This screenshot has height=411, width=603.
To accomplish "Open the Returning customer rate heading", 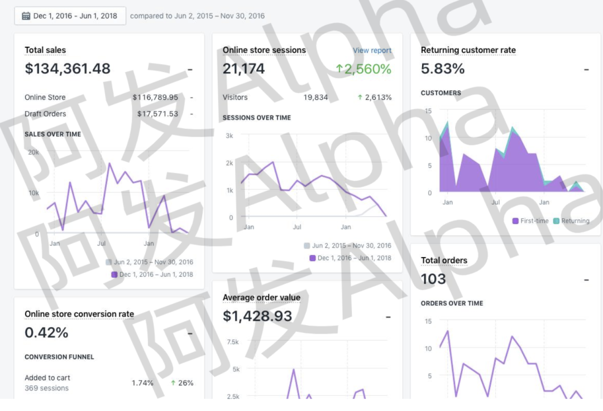I will point(468,50).
